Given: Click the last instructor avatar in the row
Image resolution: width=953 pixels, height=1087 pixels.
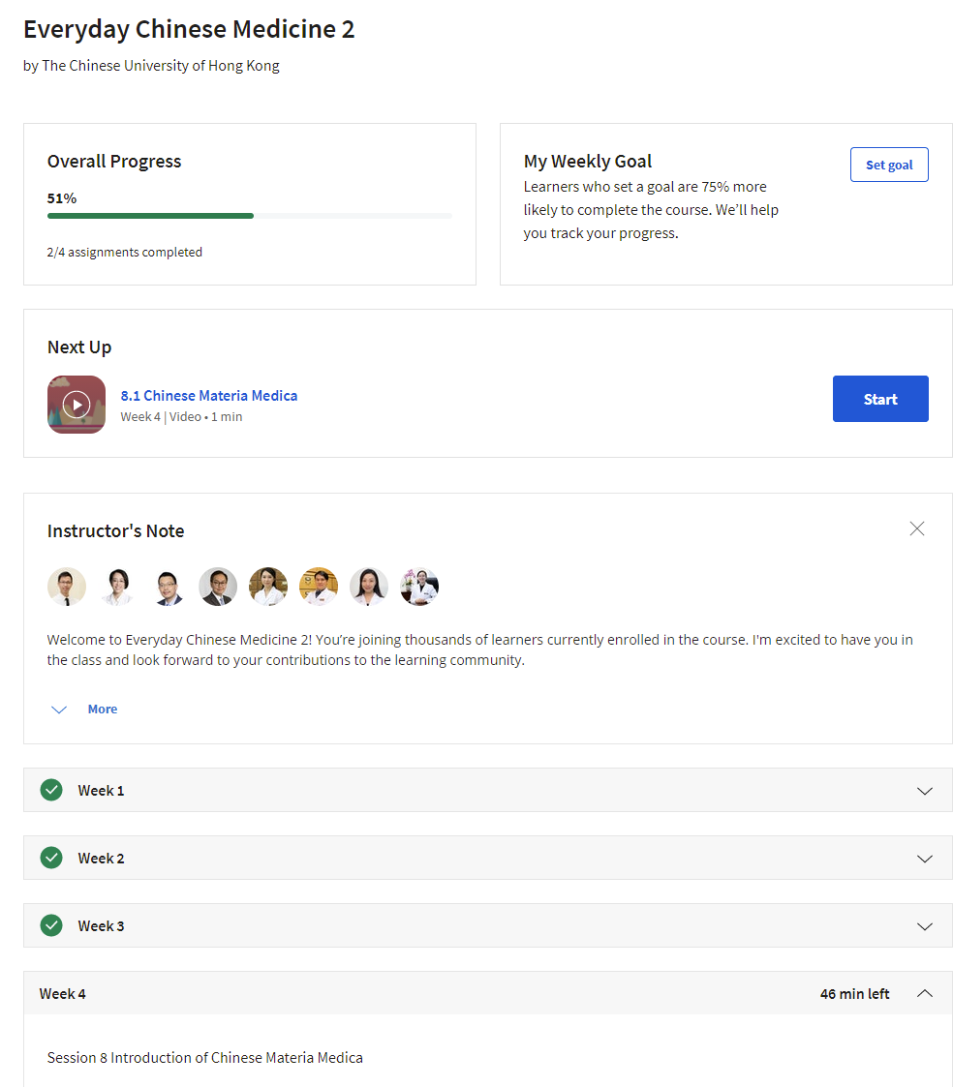Looking at the screenshot, I should click(x=419, y=587).
